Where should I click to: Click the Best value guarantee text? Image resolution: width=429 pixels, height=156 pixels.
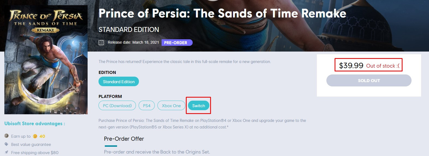[31, 145]
